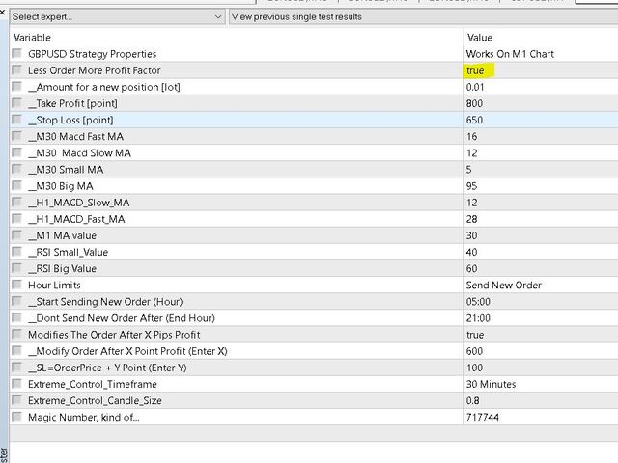Click the end hour value 21:00
The width and height of the screenshot is (618, 463).
point(478,318)
